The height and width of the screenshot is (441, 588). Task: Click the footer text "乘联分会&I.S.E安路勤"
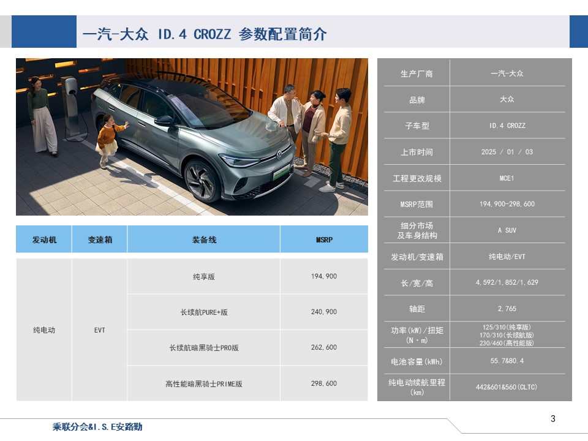97,427
